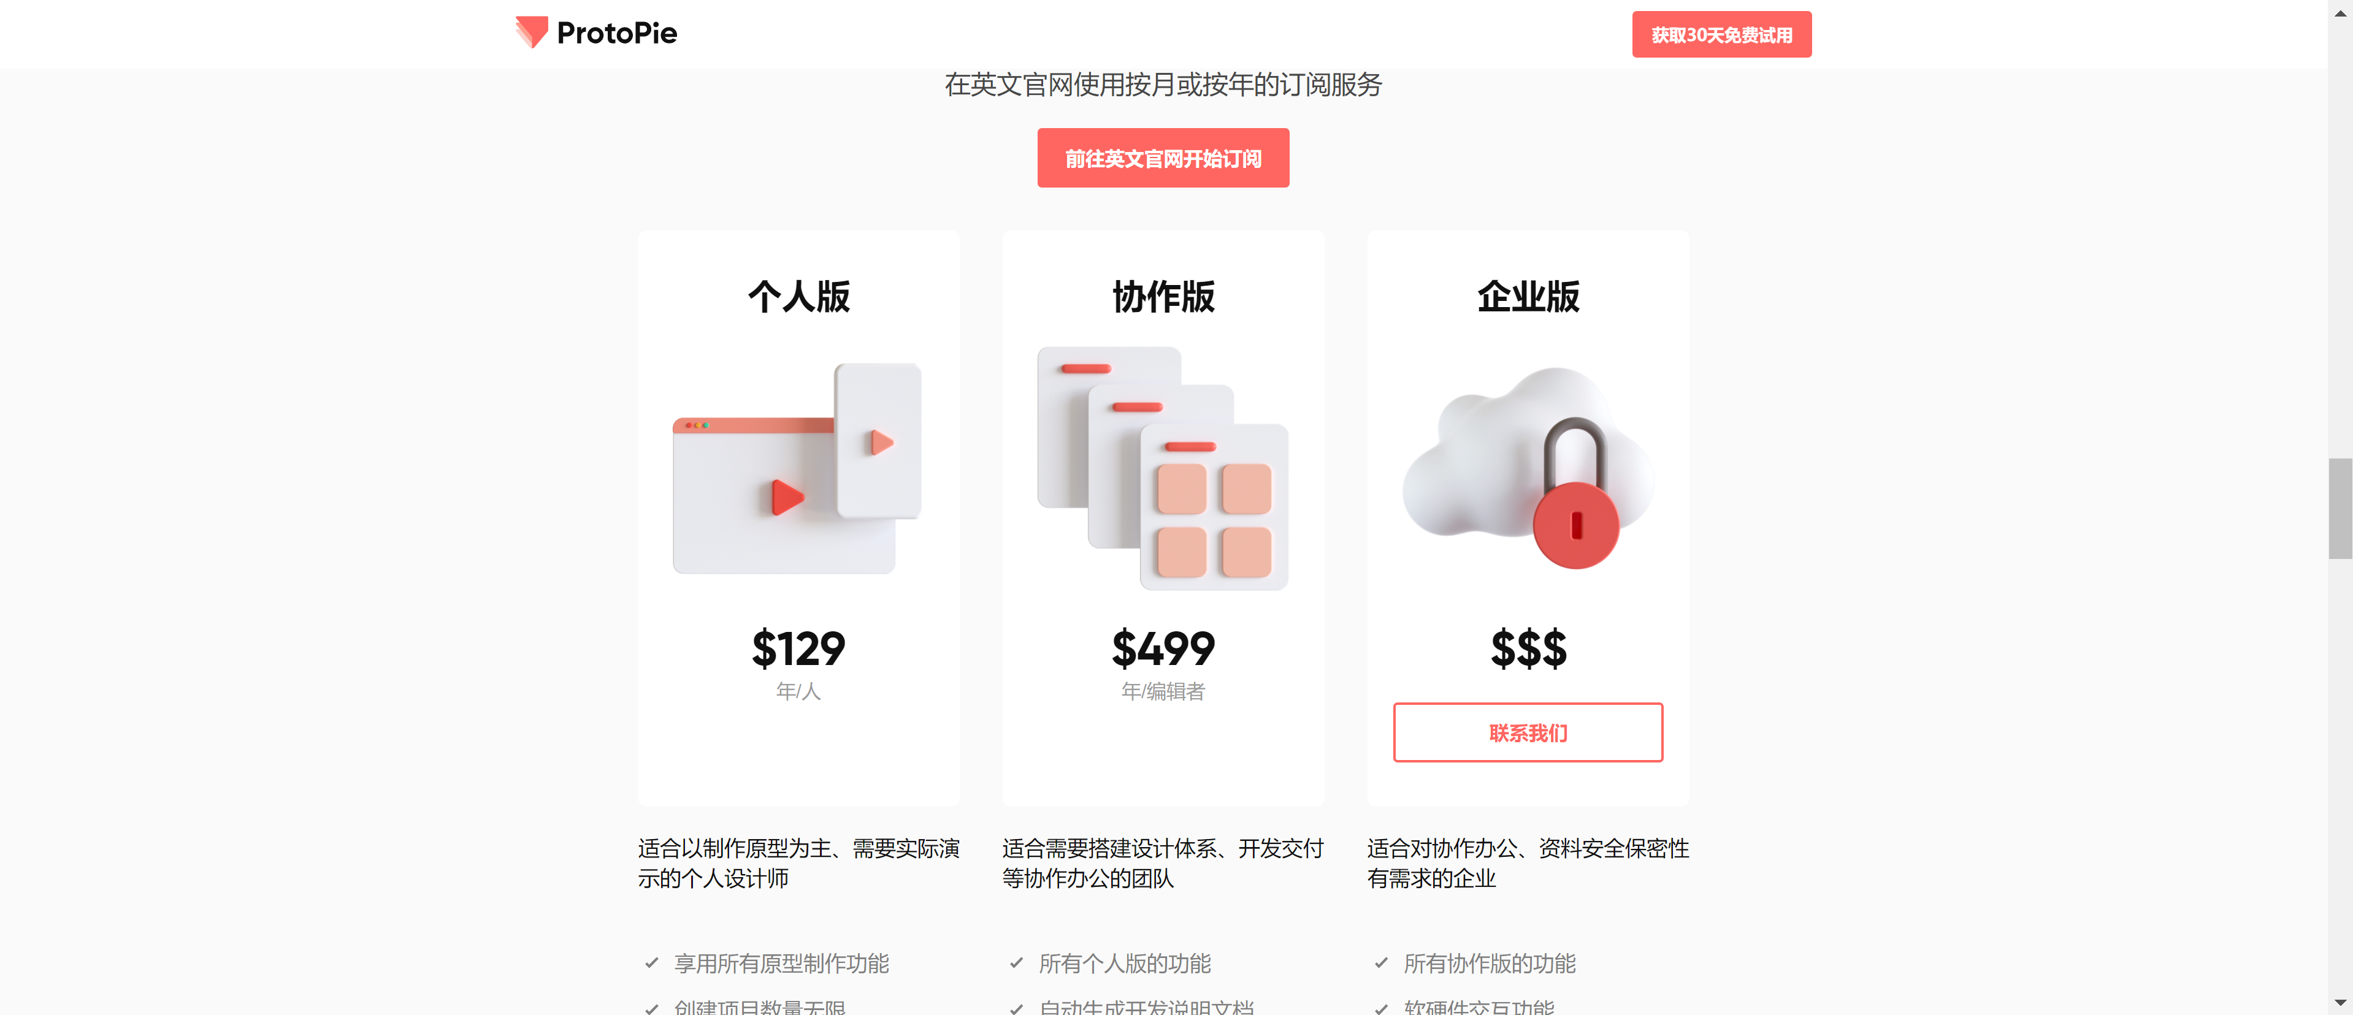Click the scrollbar up arrow
This screenshot has width=2353, height=1015.
[x=2340, y=12]
